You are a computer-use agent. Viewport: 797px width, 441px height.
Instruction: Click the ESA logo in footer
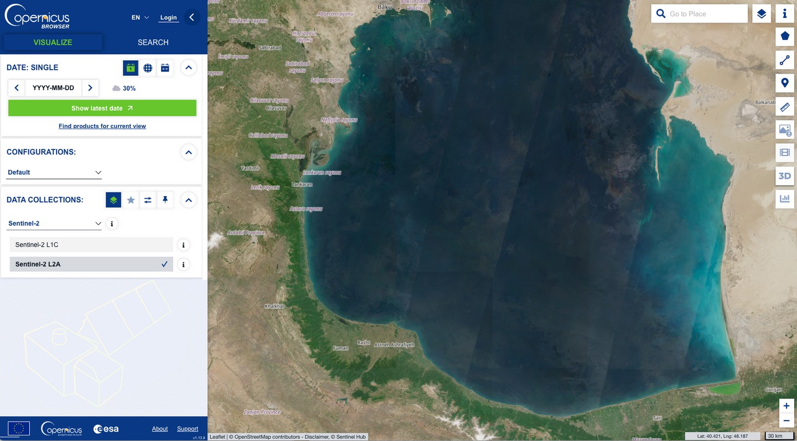coord(106,429)
